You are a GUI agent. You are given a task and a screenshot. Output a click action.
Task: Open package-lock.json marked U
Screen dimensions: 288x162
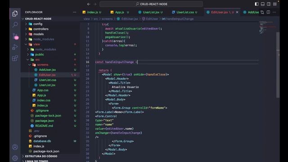pos(48,116)
